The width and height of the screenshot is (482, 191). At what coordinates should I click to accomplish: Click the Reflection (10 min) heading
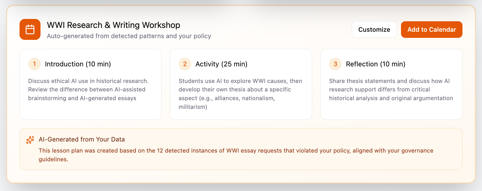(x=375, y=64)
